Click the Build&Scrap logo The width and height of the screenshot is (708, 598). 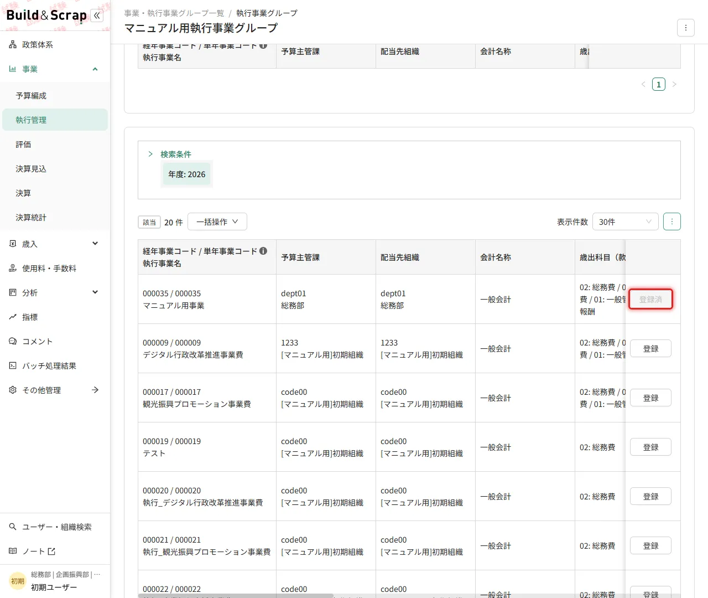pyautogui.click(x=46, y=16)
